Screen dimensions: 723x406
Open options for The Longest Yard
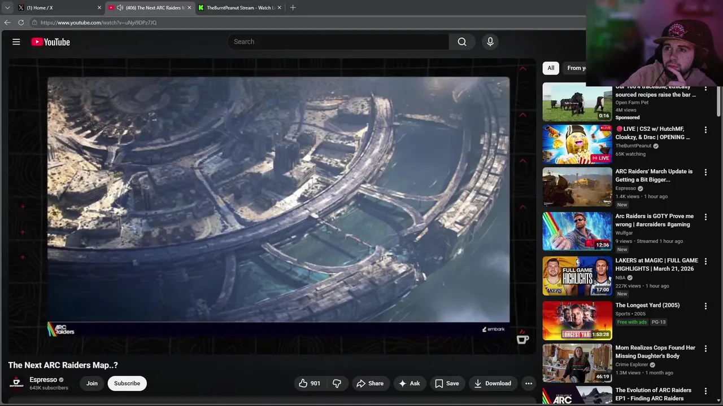[705, 306]
